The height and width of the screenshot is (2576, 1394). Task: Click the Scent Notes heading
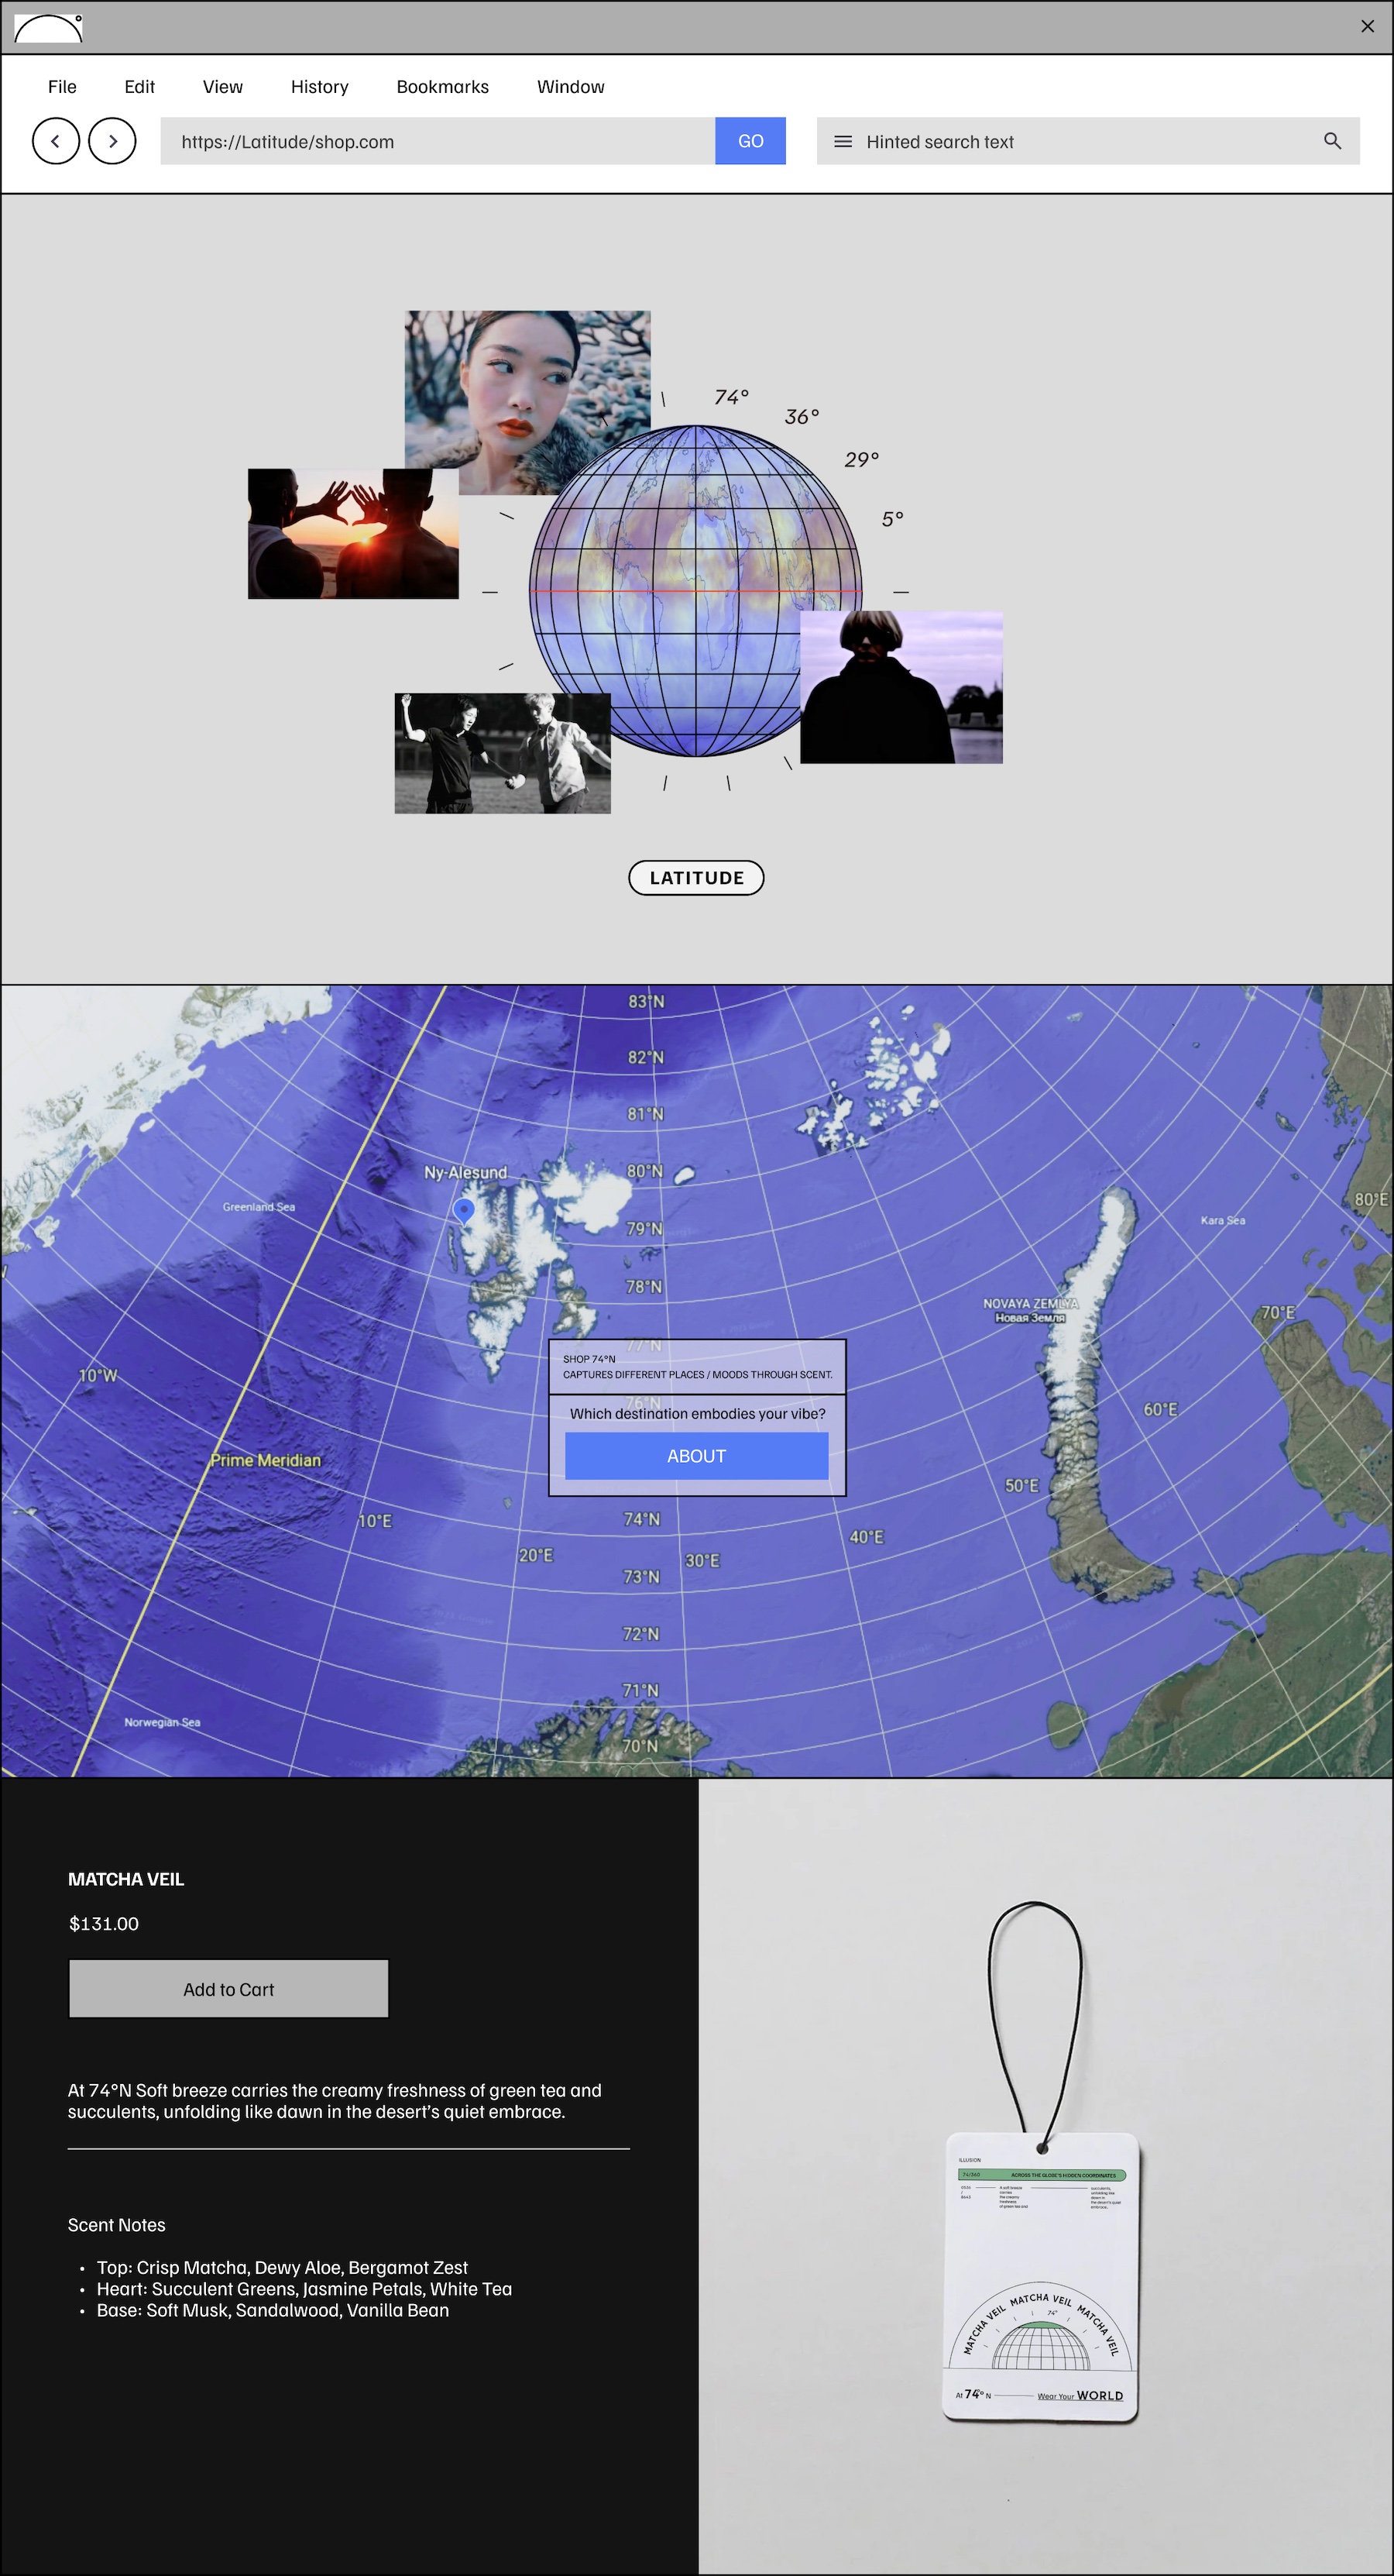117,2225
